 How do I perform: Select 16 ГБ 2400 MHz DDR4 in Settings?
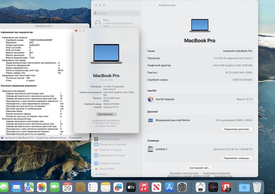coord(239,72)
